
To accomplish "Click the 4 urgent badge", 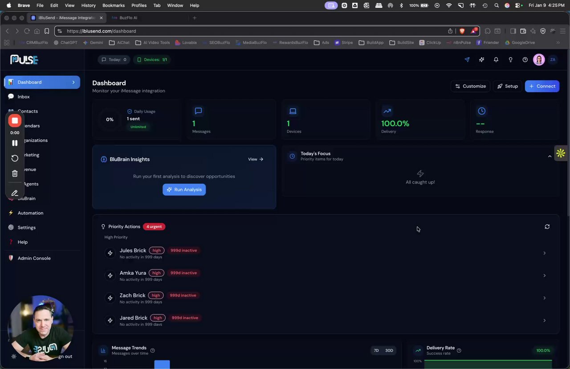I will (154, 226).
